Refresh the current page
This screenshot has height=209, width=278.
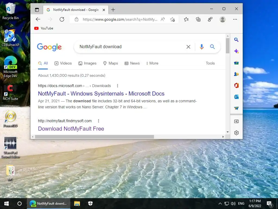click(62, 19)
